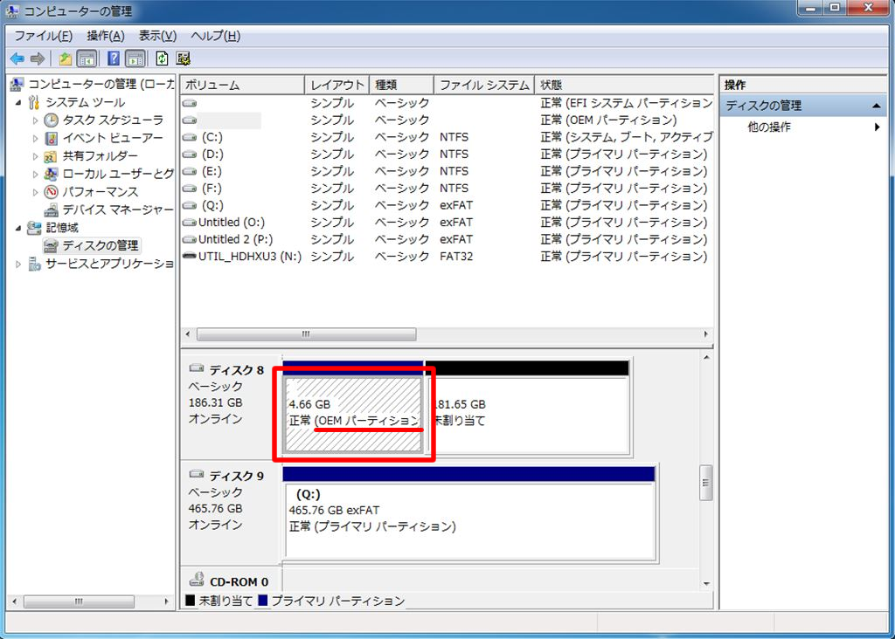Click the Up one level folder icon

pos(65,58)
